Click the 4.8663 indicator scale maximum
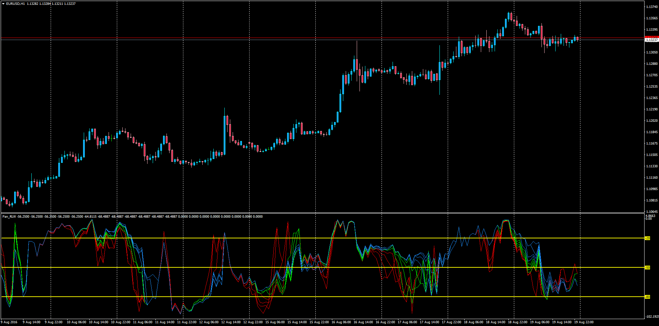Image resolution: width=659 pixels, height=326 pixels. coord(650,216)
